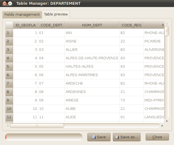Select row 4 header in the table
The width and height of the screenshot is (174, 145).
pyautogui.click(x=9, y=58)
